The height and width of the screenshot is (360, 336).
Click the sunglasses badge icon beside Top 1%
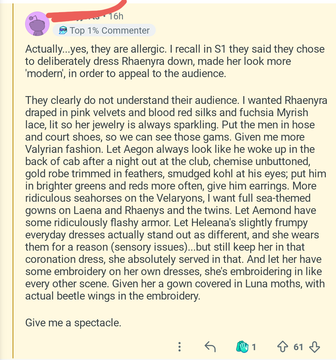tap(63, 31)
